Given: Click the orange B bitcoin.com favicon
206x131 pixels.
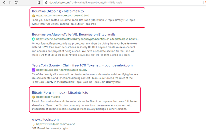Looking at the screenshot, I should (33, 124).
